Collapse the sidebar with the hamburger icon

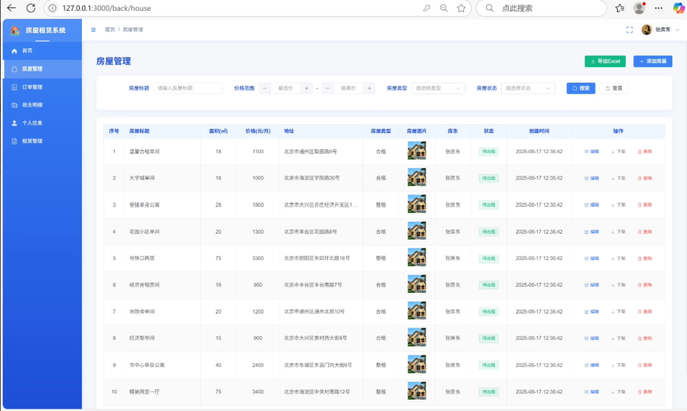click(93, 30)
